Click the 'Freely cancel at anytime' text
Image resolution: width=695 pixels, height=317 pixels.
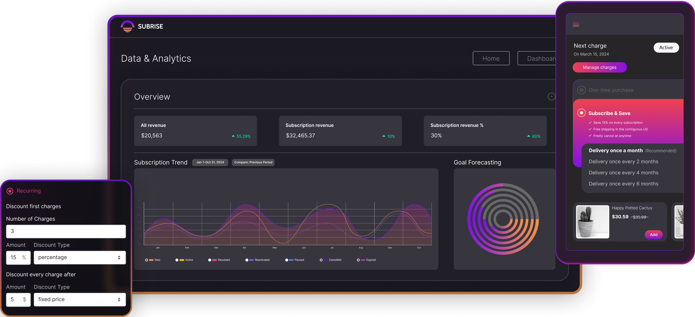click(x=612, y=136)
